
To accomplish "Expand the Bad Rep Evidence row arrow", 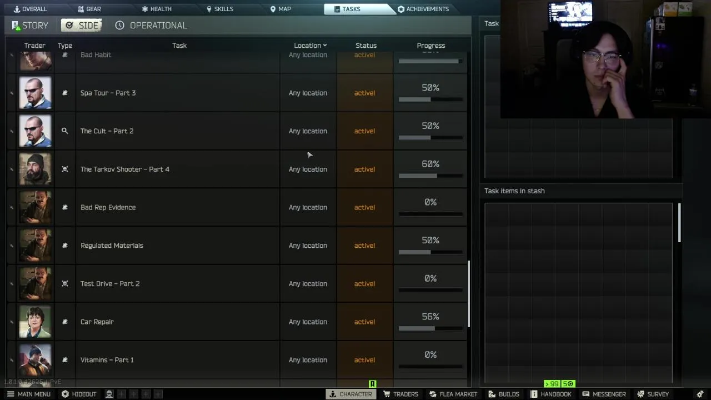I will (12, 207).
